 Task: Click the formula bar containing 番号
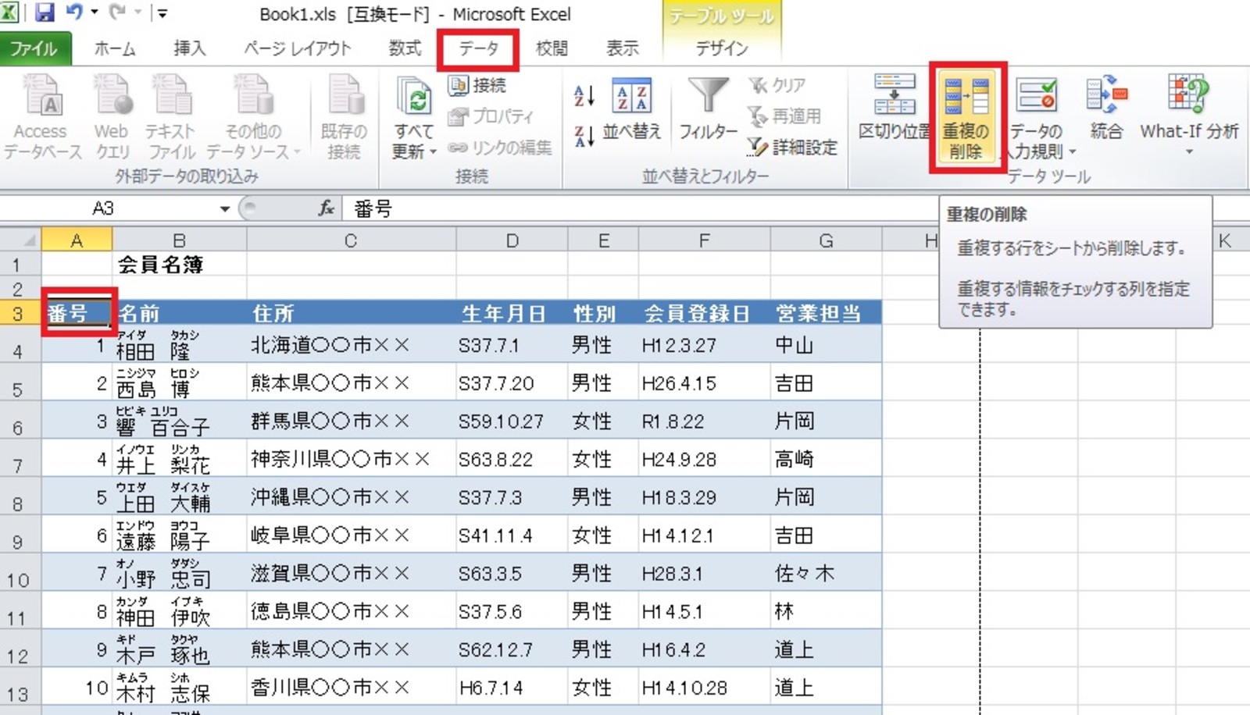pos(641,208)
